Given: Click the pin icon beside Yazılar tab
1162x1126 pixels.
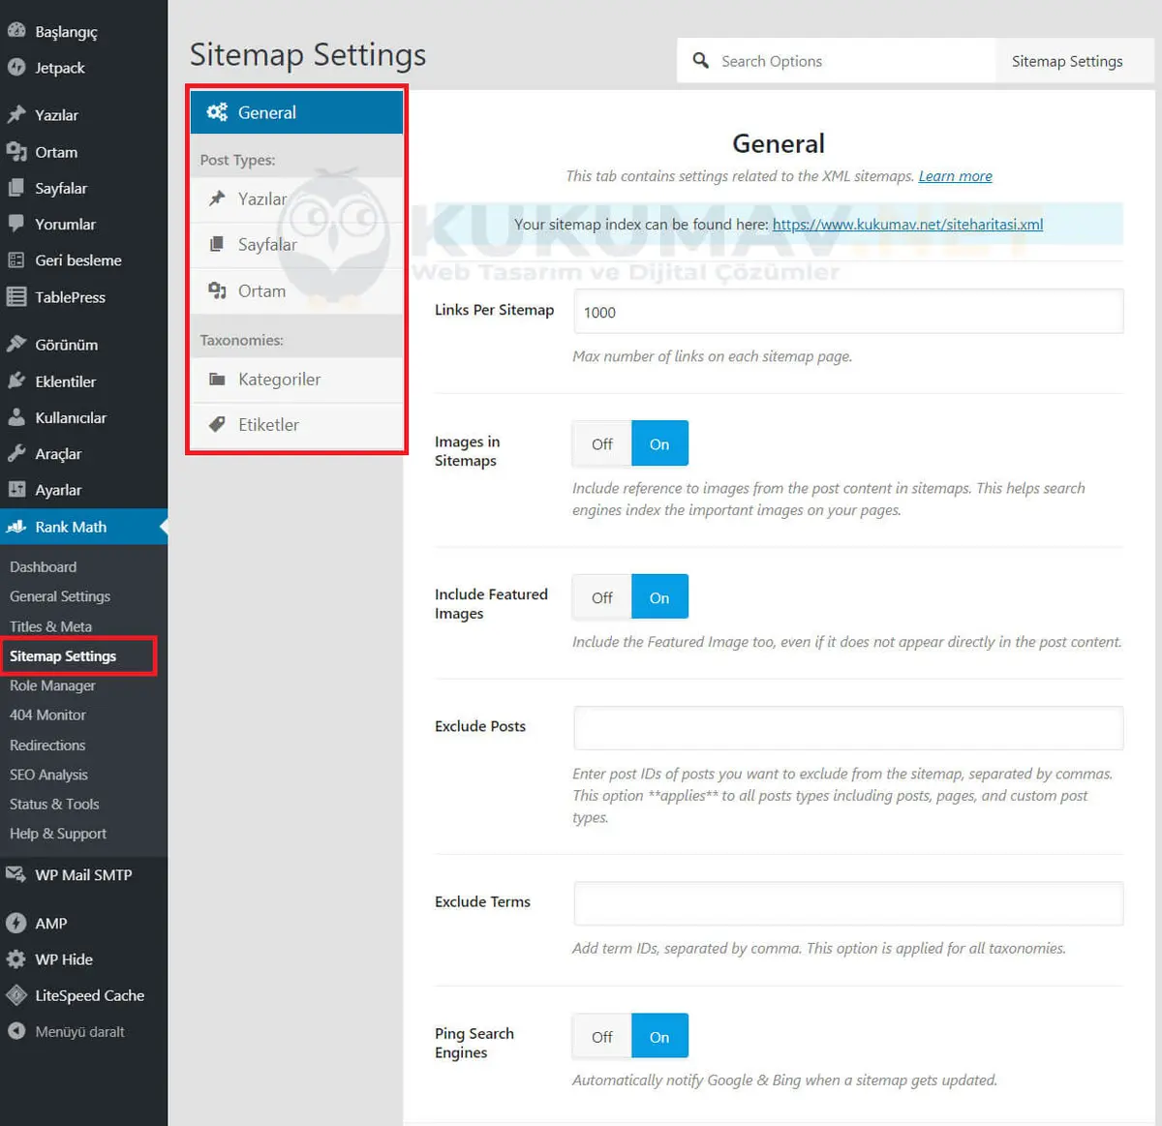Looking at the screenshot, I should coord(217,198).
